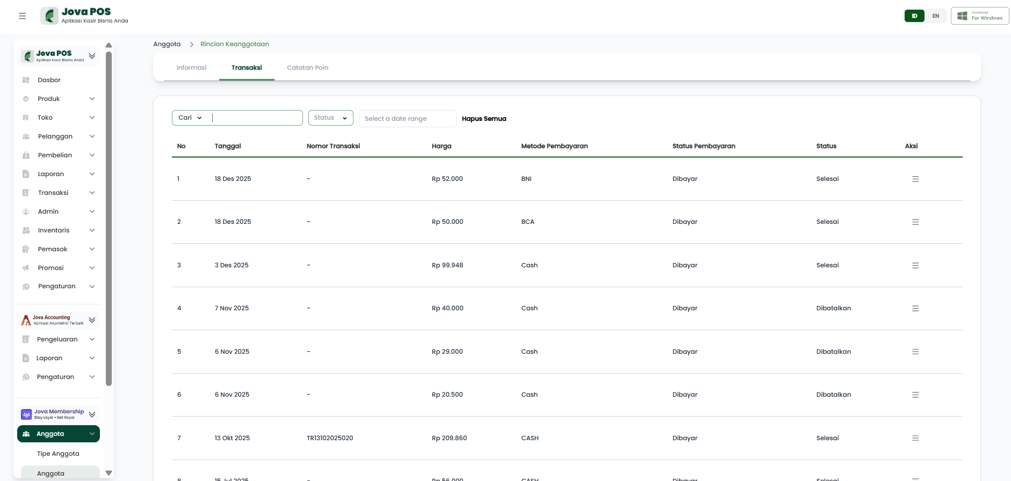This screenshot has height=481, width=1011.
Task: Expand the Inventaris sidebar menu
Action: click(x=59, y=230)
